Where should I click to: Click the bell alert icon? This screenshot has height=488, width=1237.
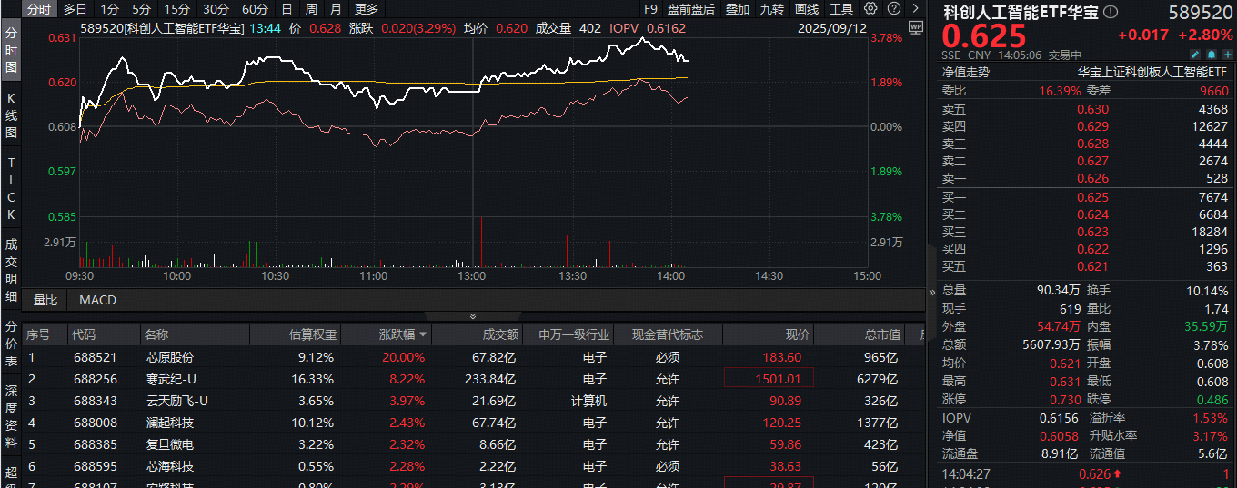[1210, 55]
